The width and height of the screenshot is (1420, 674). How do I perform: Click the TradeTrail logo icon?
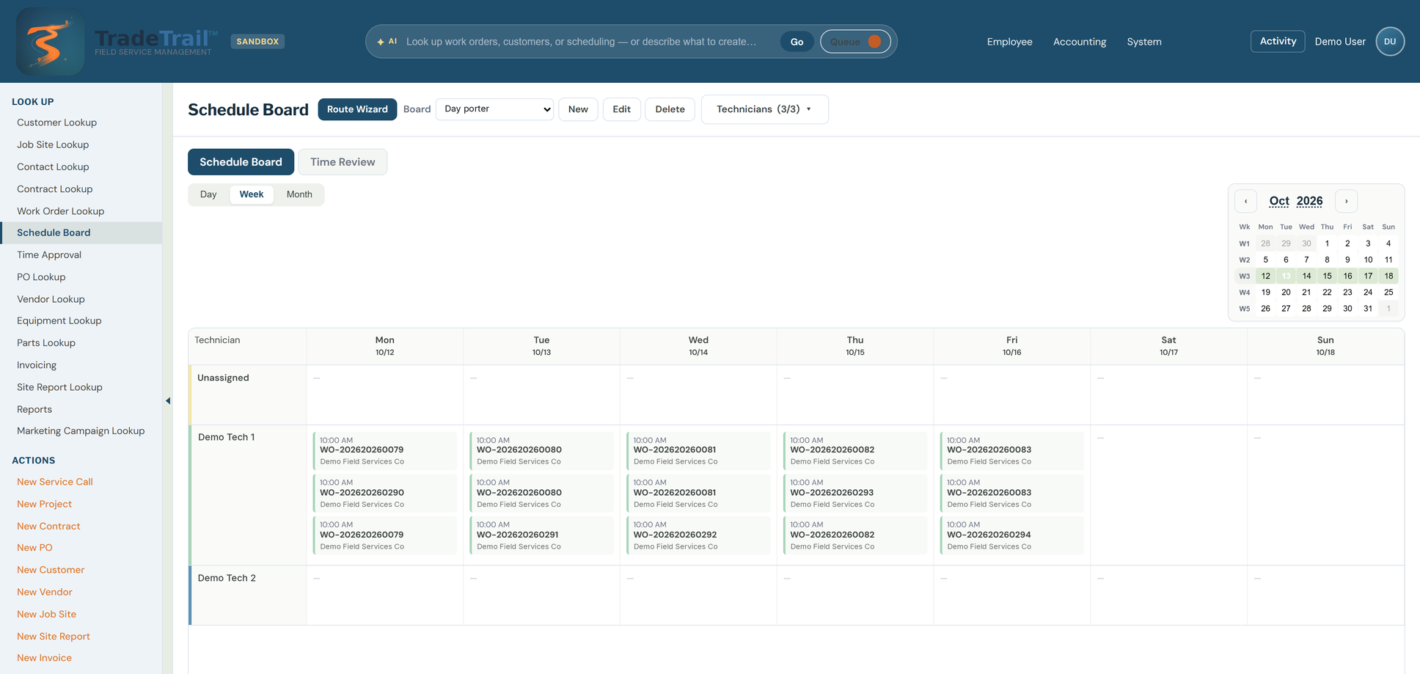50,41
